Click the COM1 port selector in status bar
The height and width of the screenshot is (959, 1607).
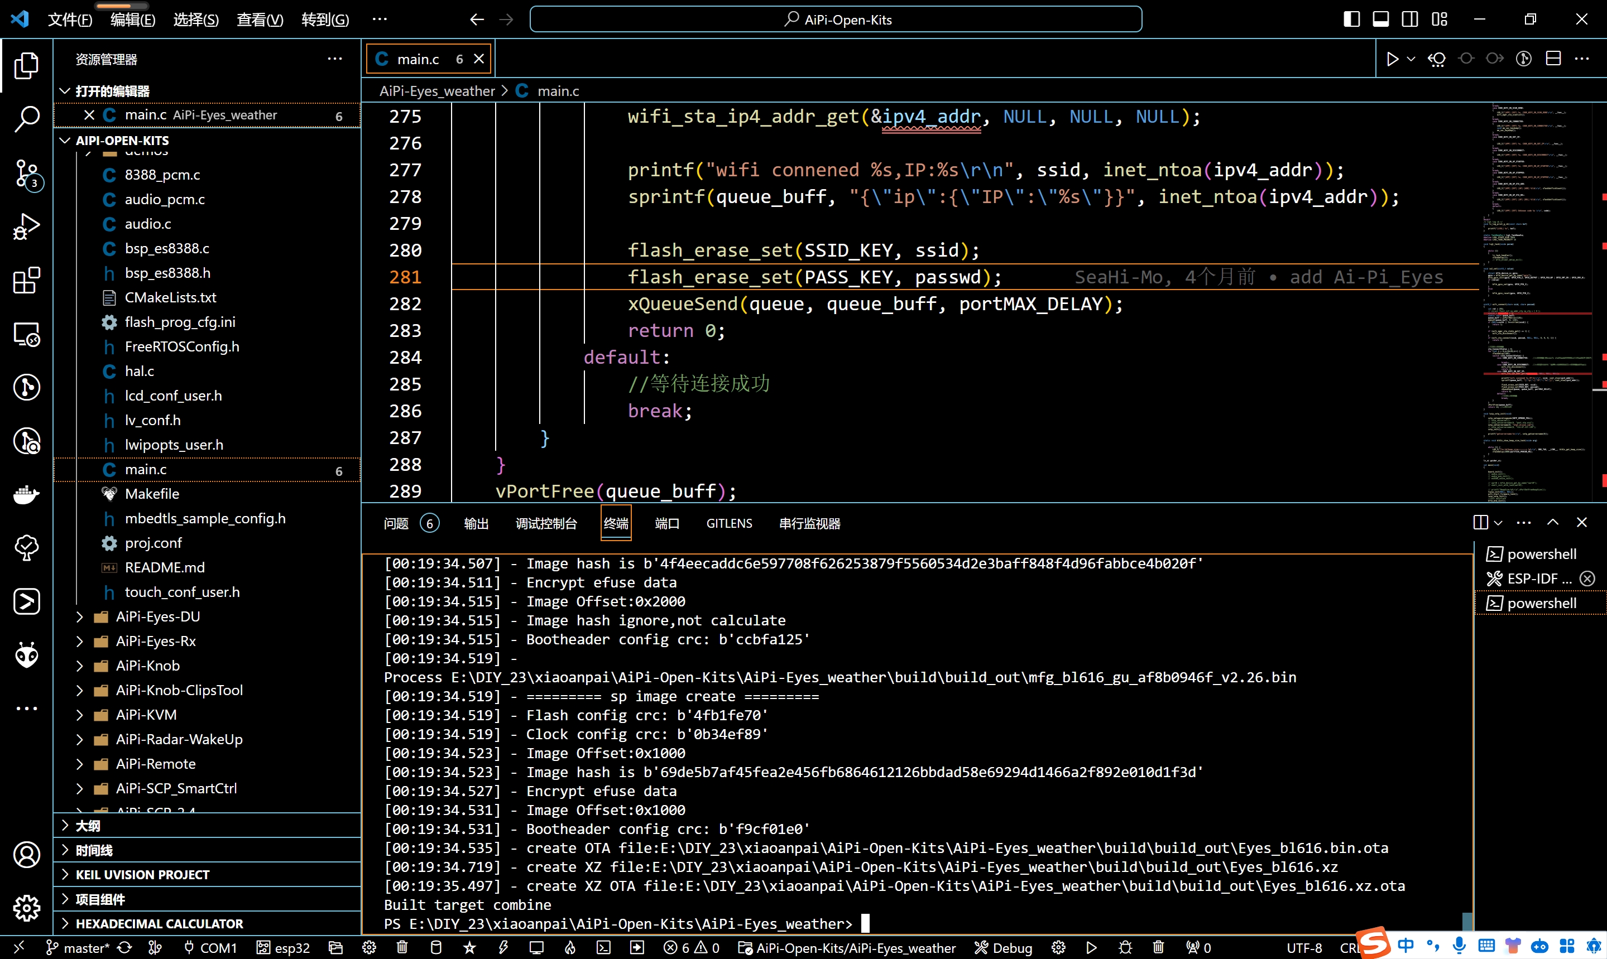coord(211,947)
